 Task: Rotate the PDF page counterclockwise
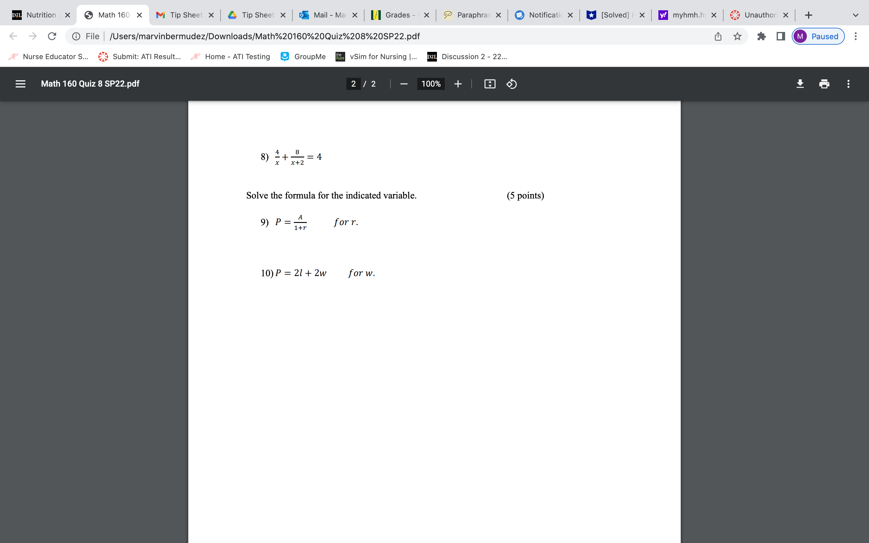coord(511,84)
